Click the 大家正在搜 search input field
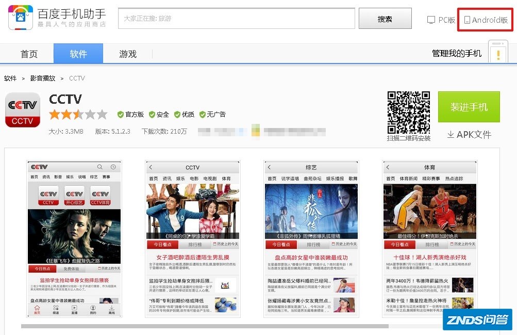The width and height of the screenshot is (517, 335). coord(237,19)
